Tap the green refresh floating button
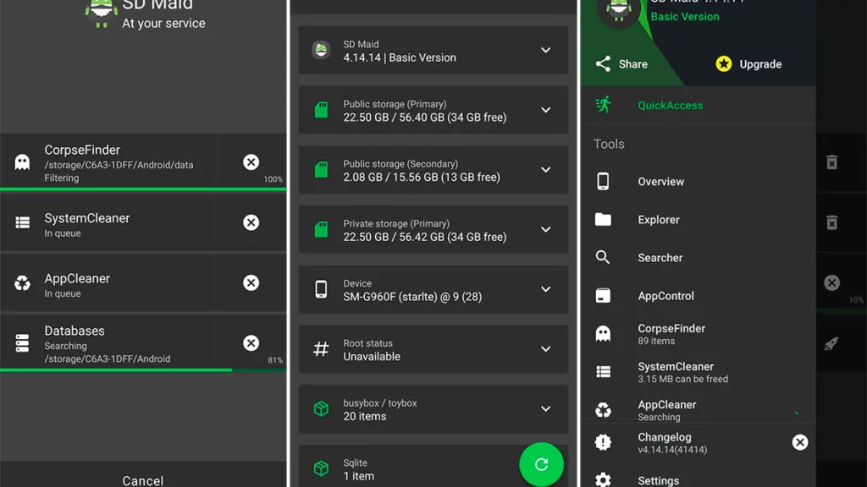This screenshot has height=487, width=867. [541, 464]
